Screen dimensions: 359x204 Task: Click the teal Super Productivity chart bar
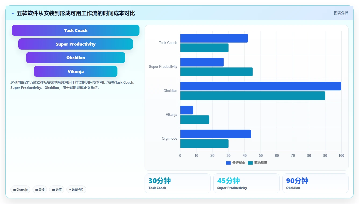(x=216, y=72)
